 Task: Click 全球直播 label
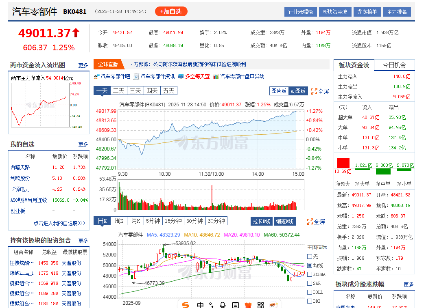tap(108, 64)
